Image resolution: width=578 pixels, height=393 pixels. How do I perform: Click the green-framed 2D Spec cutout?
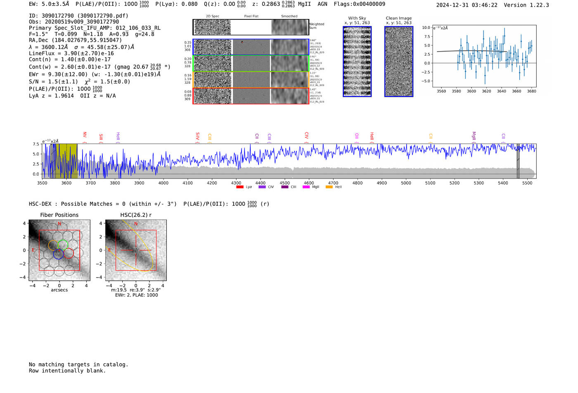coord(213,64)
